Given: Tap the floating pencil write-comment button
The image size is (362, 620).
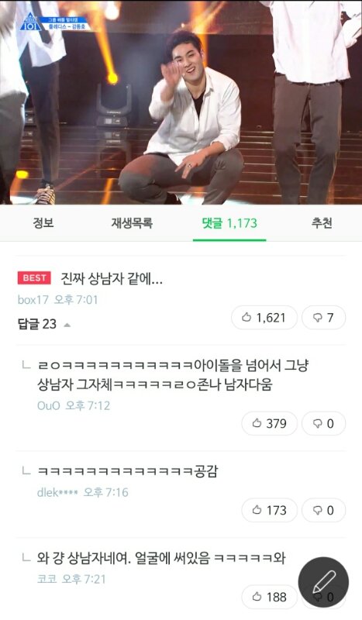Looking at the screenshot, I should click(x=323, y=583).
